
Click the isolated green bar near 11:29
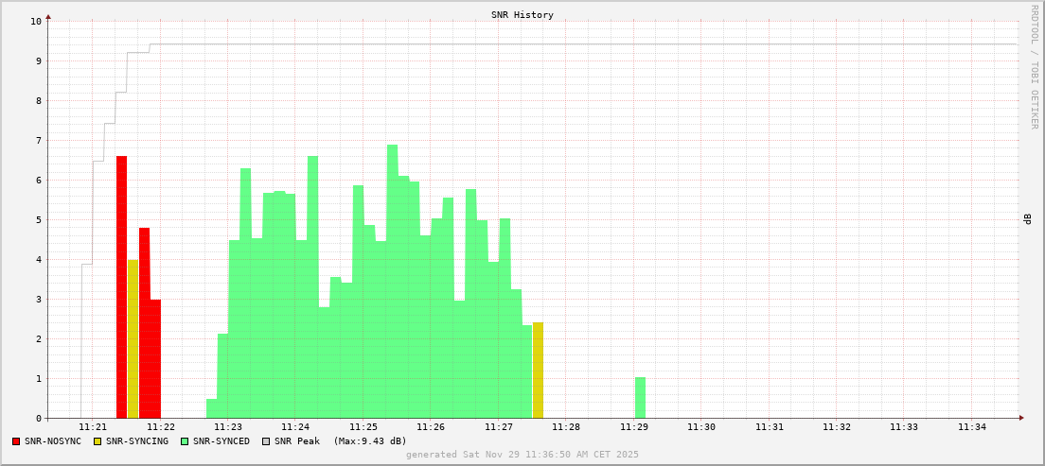coord(640,398)
